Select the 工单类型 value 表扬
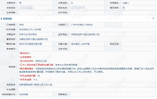 (x=21, y=25)
